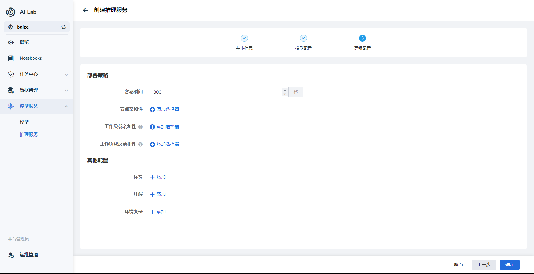
Task: Click the 创建推理服务 page title
Action: [111, 10]
